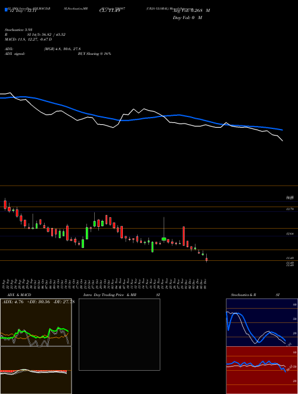Click the 'ADX signal:' label

pos(15,54)
